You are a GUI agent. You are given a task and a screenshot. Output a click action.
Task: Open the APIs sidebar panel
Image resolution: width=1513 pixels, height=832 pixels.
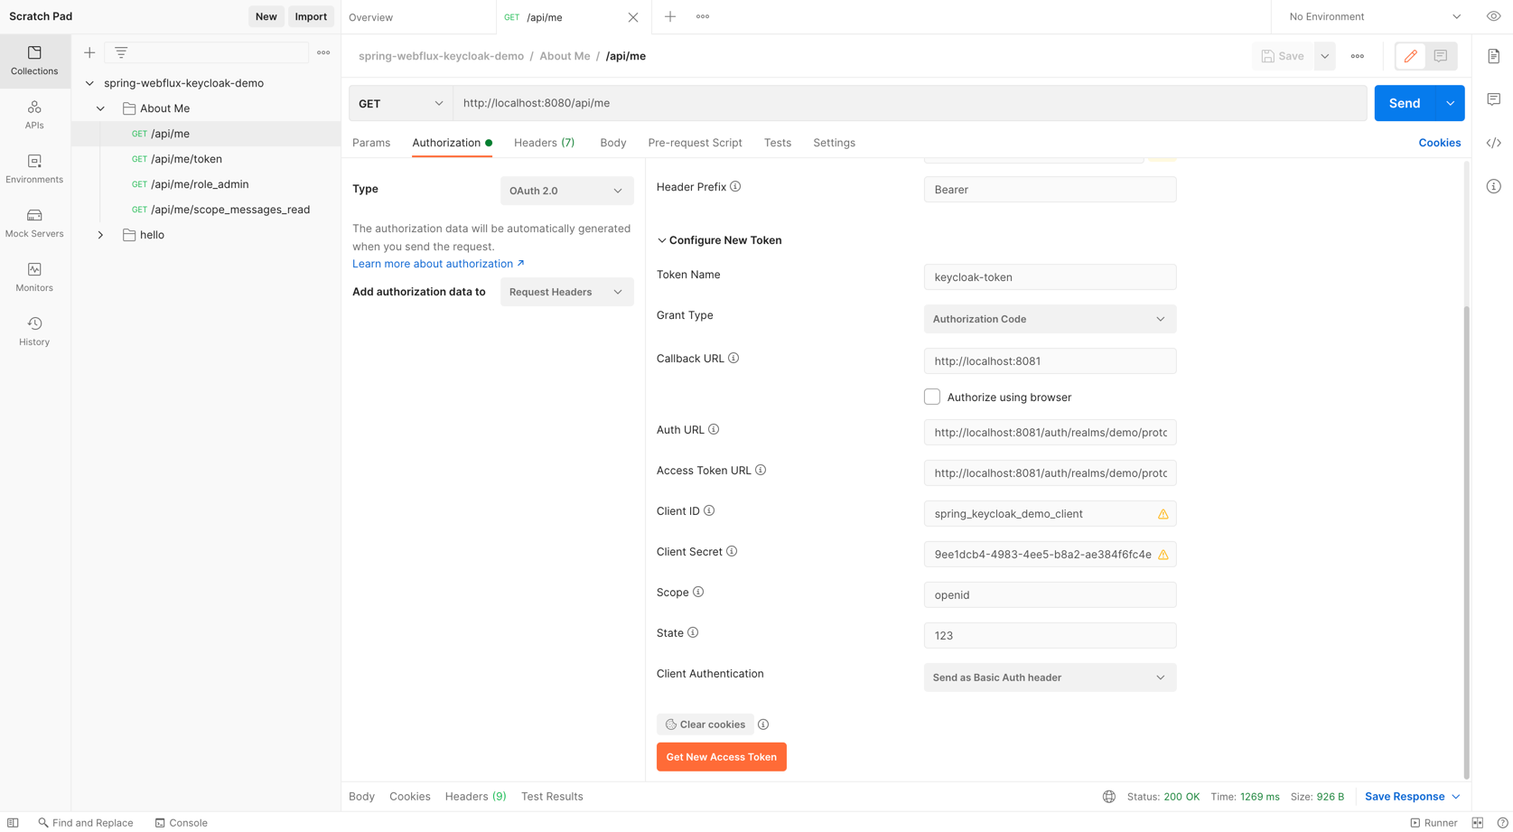click(34, 115)
